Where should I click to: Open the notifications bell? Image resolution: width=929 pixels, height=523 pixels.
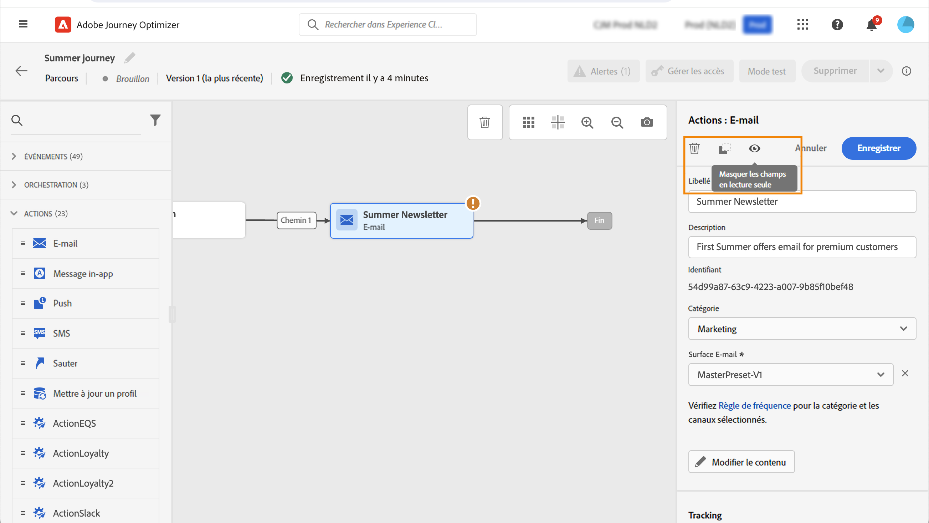tap(871, 25)
